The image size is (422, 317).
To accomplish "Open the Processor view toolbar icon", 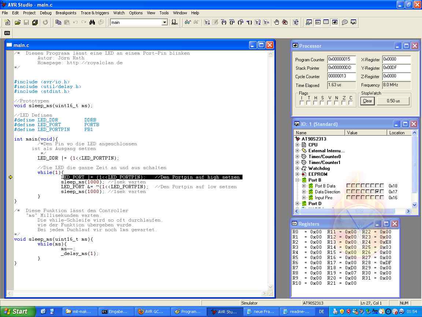I will pos(335,22).
